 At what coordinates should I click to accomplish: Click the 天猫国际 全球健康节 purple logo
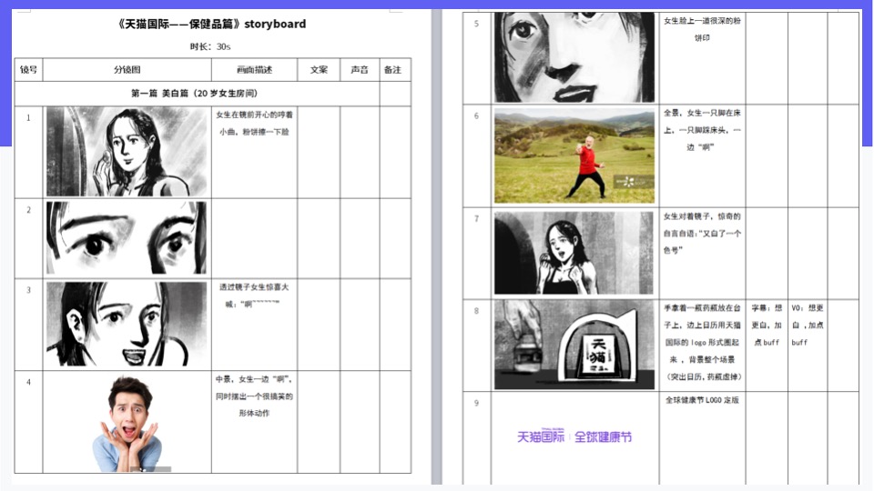574,436
